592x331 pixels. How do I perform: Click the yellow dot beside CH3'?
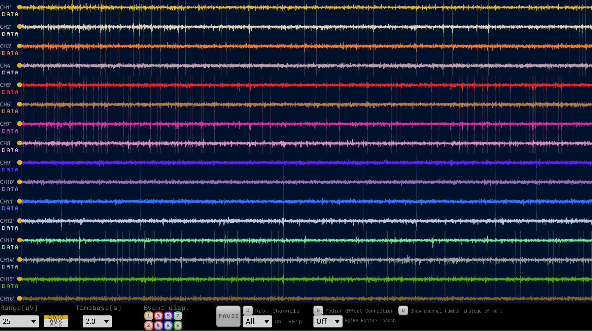click(19, 46)
